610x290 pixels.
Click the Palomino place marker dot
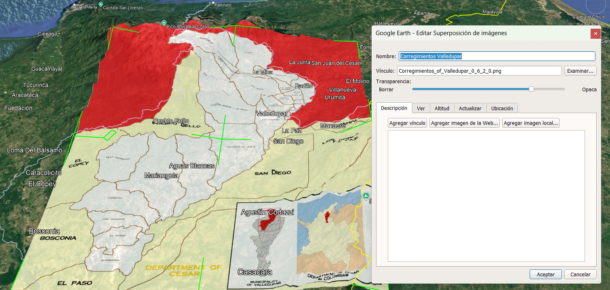click(213, 2)
